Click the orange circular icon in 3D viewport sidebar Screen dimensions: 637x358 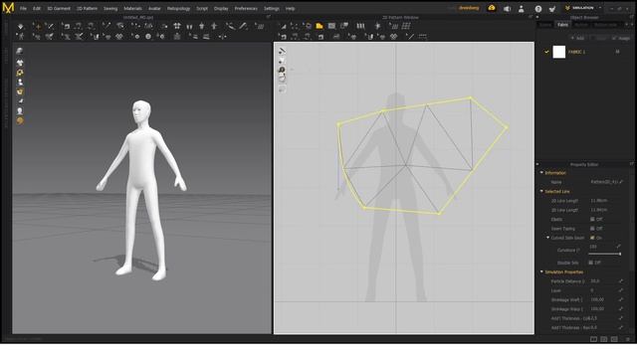[x=20, y=121]
